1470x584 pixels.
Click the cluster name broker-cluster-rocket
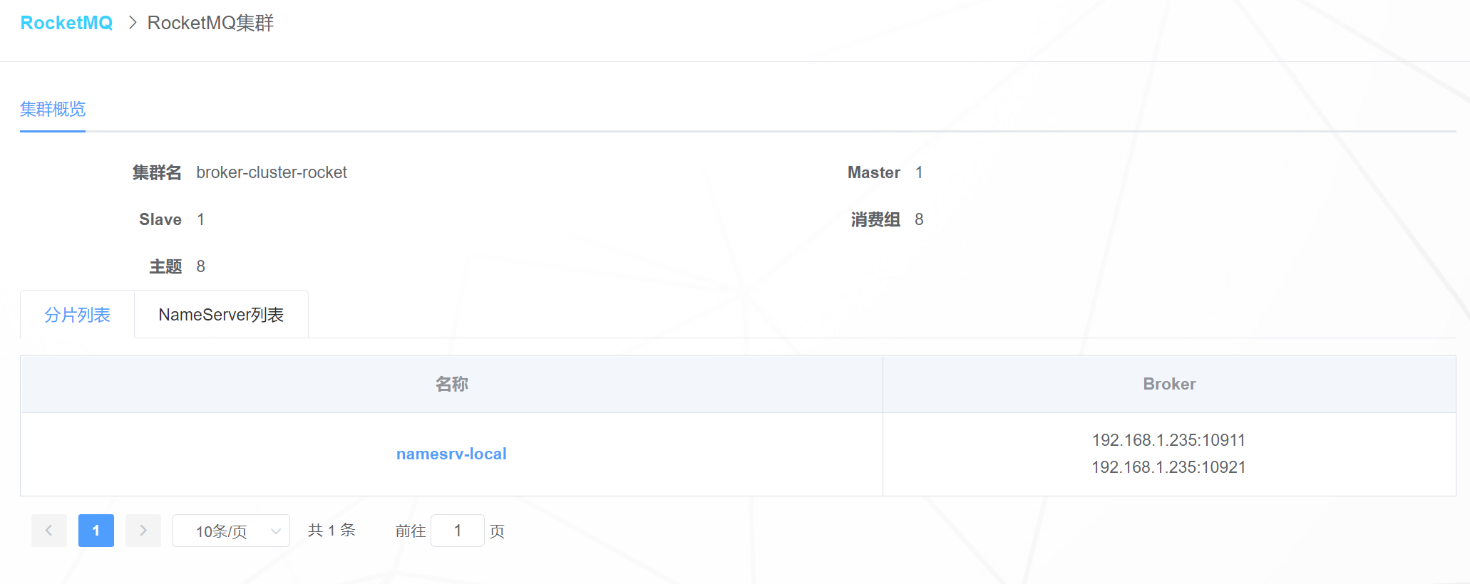pyautogui.click(x=272, y=172)
